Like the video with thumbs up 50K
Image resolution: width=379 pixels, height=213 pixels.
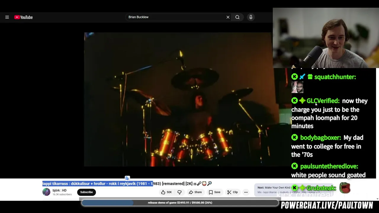pos(166,192)
